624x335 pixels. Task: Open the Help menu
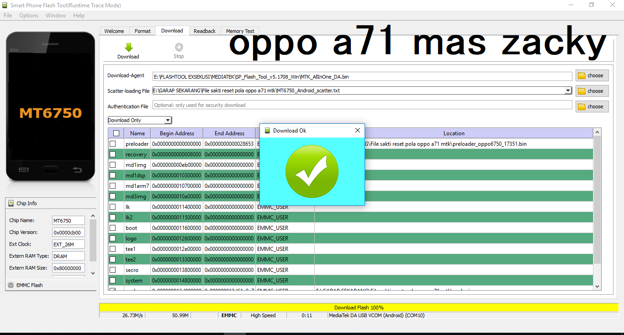(x=79, y=16)
